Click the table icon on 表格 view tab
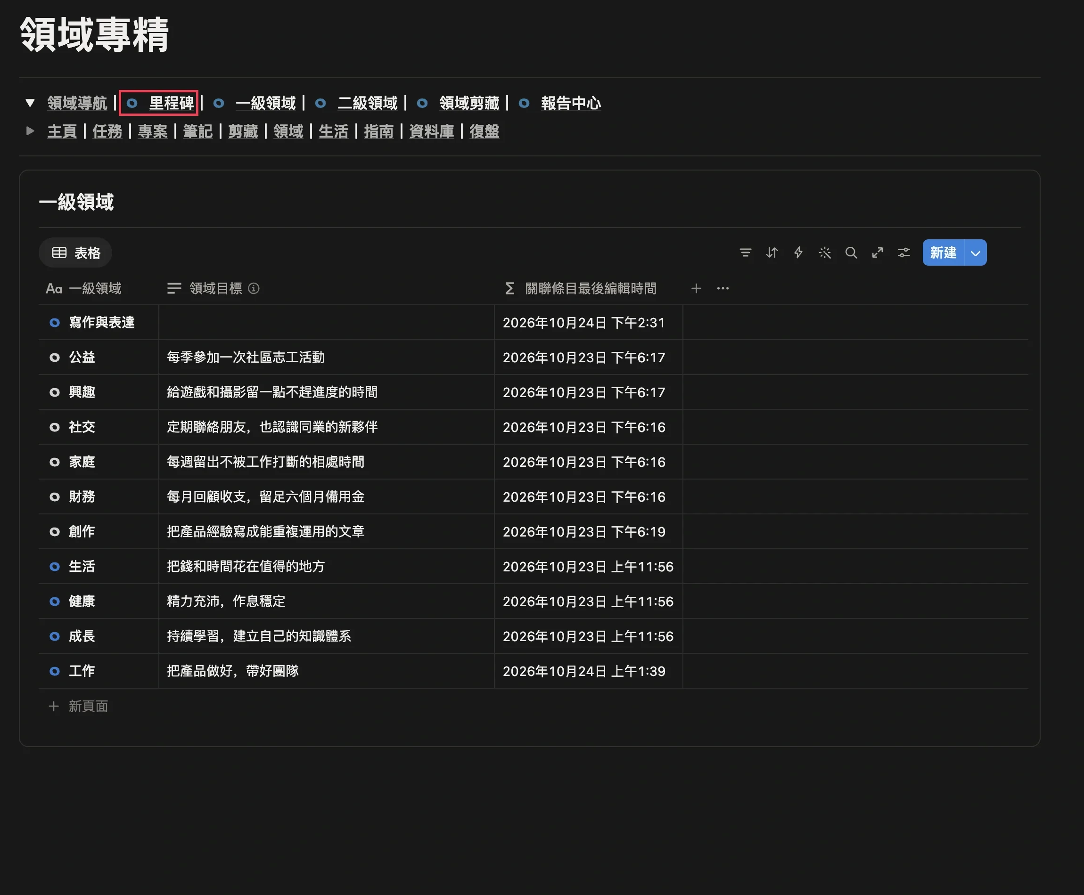1084x895 pixels. (59, 252)
